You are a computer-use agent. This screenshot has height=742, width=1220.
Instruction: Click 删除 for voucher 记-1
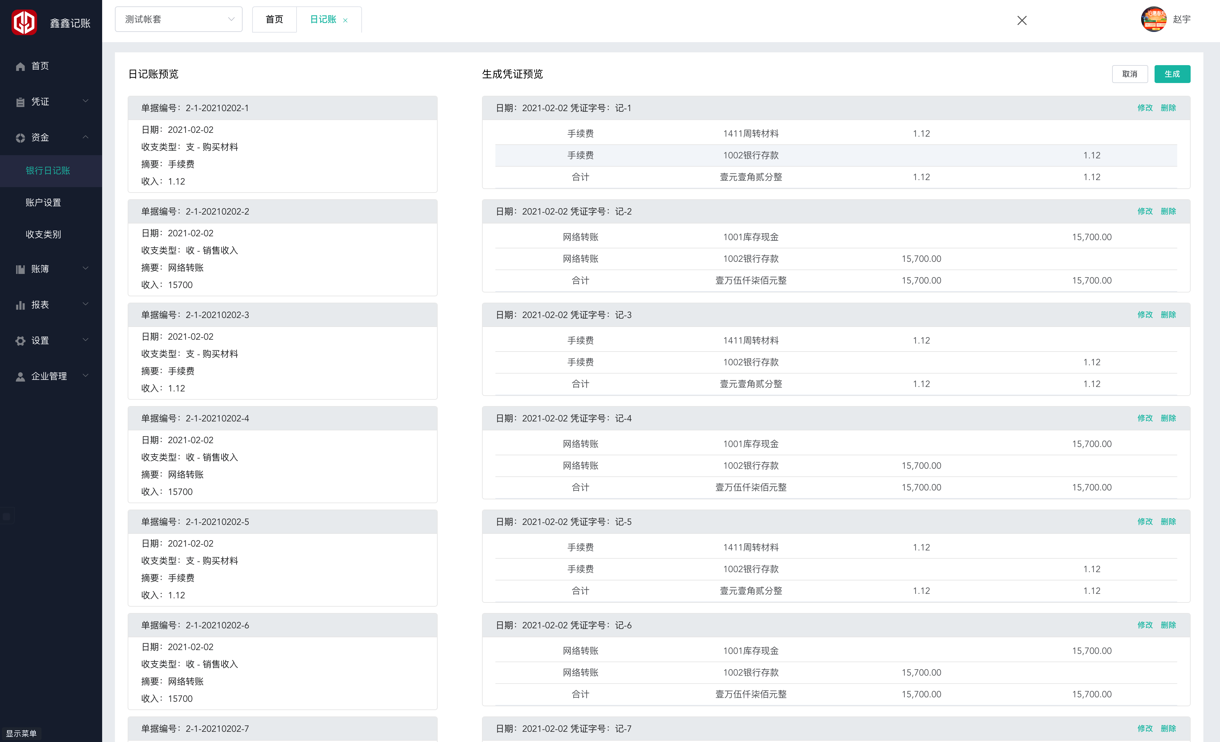coord(1168,108)
